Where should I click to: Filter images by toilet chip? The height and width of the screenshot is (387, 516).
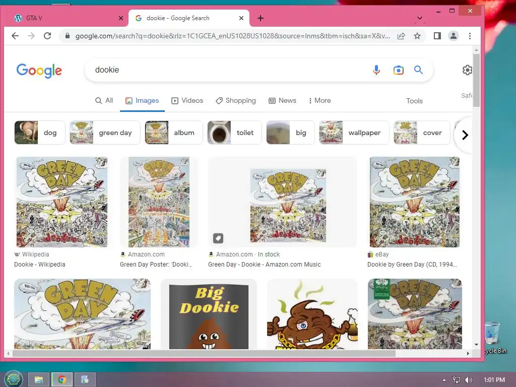pyautogui.click(x=234, y=133)
